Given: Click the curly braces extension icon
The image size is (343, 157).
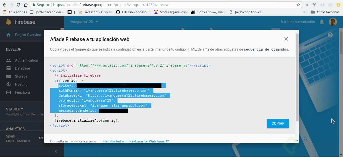Looking at the screenshot, I should 306,5.
